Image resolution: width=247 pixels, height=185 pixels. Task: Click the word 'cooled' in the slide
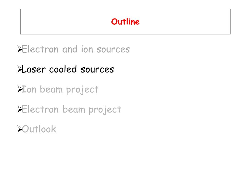click(63, 69)
